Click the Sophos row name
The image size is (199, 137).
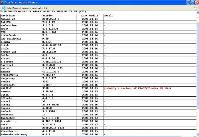click(x=5, y=108)
